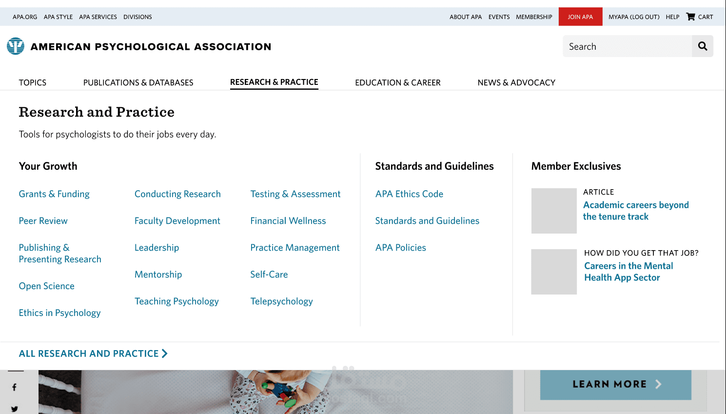The image size is (726, 414).
Task: Open Practice Management link
Action: (x=295, y=248)
